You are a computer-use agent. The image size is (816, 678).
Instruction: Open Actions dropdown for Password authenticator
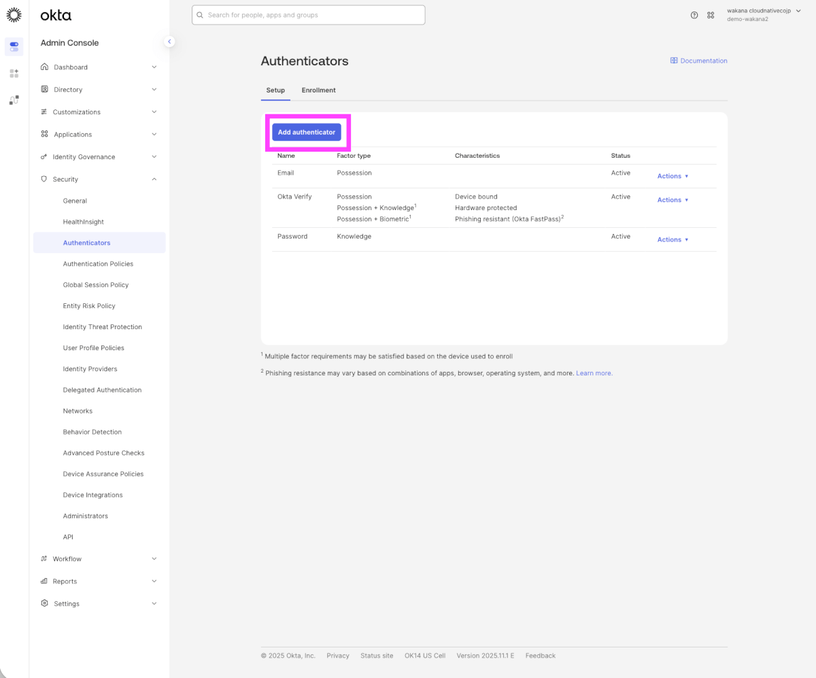[x=673, y=239]
